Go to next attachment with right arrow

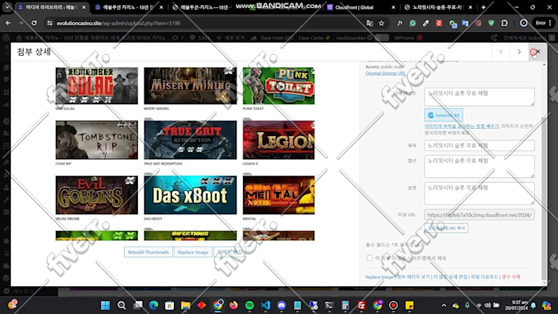click(519, 52)
